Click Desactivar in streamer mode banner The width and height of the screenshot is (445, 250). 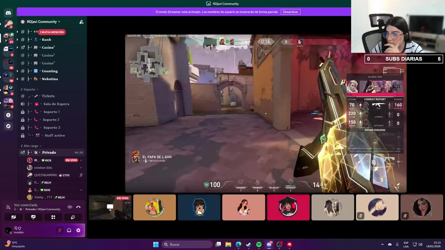[290, 12]
